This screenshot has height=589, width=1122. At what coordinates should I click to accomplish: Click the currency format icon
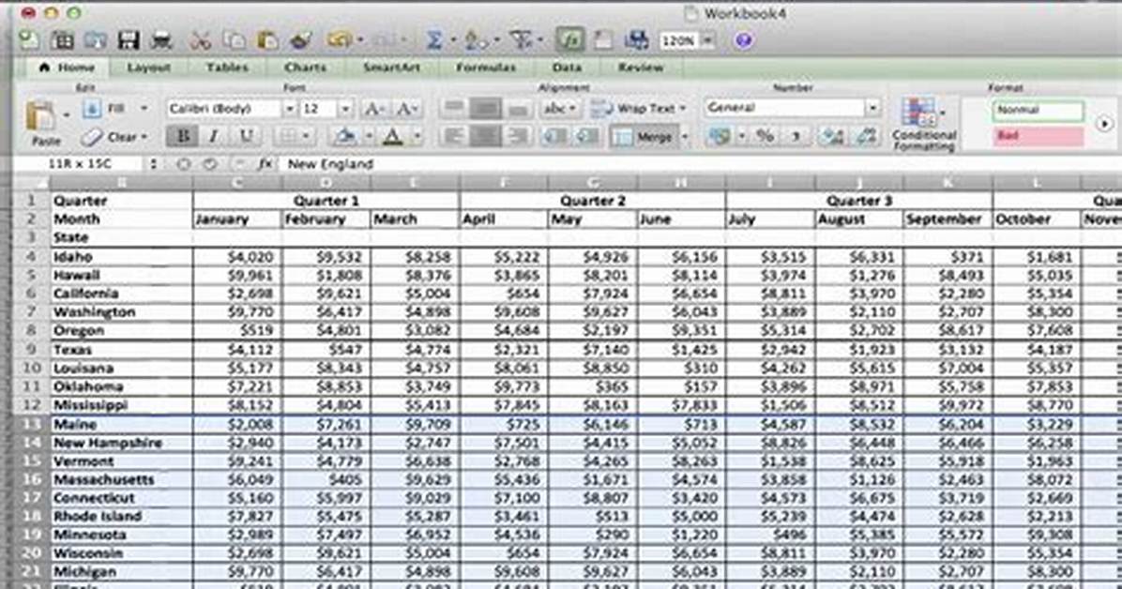tap(720, 136)
